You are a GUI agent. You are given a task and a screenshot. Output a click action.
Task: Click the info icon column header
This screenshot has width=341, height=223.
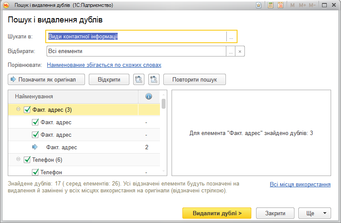click(x=149, y=96)
